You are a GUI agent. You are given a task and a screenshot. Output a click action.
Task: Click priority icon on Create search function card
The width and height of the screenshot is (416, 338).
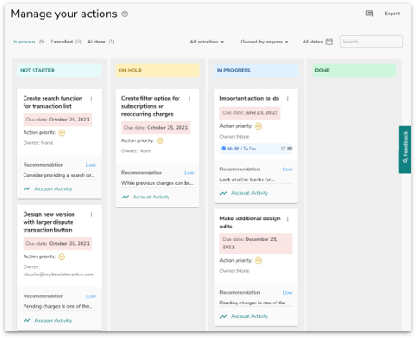62,132
